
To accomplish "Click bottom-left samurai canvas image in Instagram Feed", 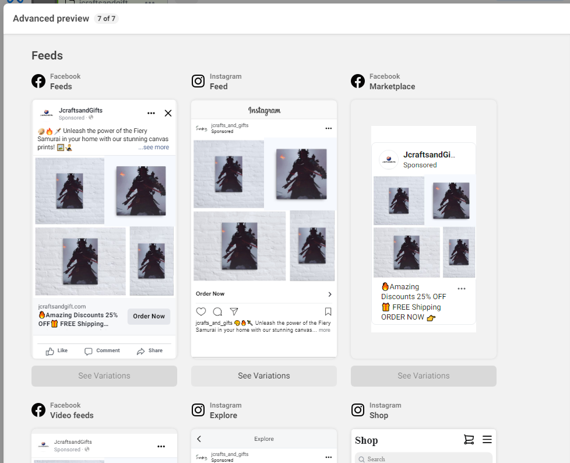I will (240, 246).
